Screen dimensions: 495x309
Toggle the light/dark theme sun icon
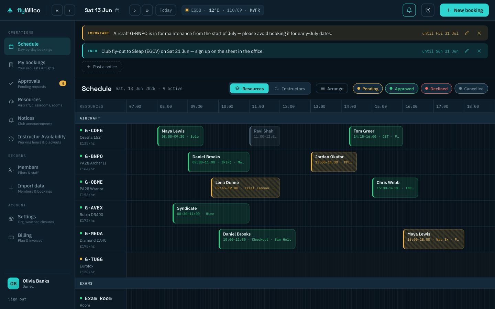click(428, 10)
